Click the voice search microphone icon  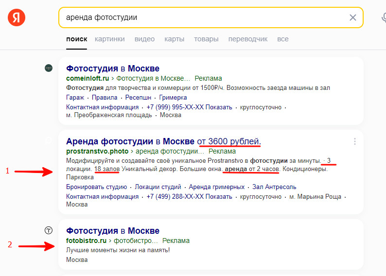coord(383,18)
